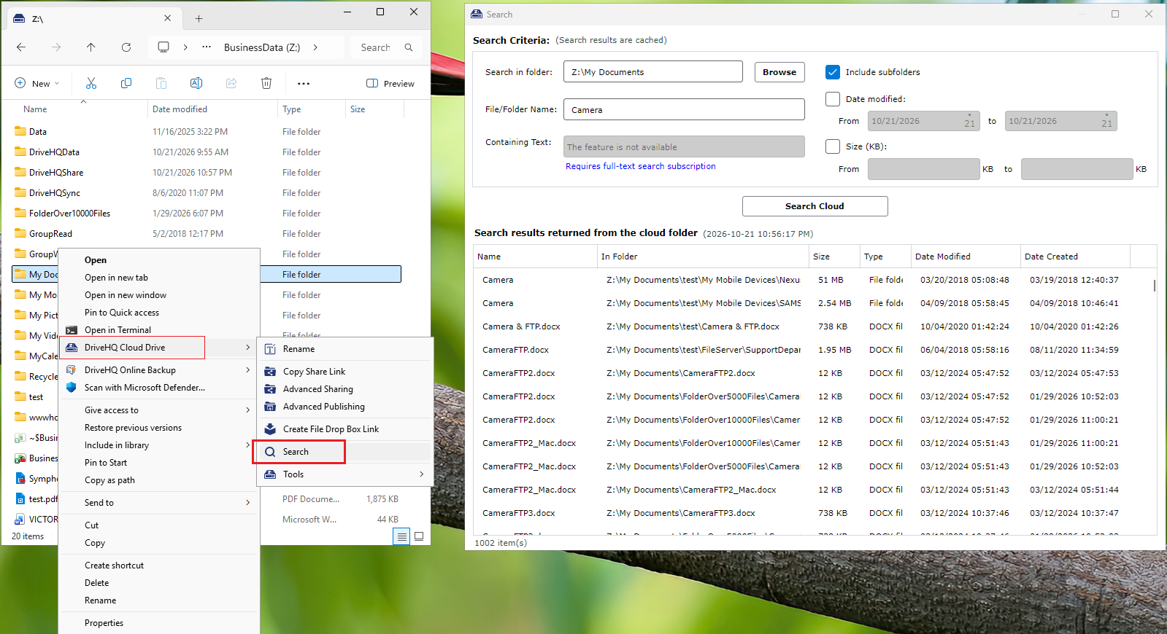Viewport: 1167px width, 634px height.
Task: Go up one level with the up arrow
Action: 91,47
